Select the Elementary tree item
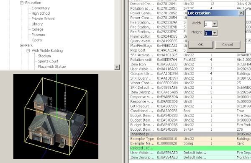The width and height of the screenshot is (251, 163). click(x=41, y=8)
